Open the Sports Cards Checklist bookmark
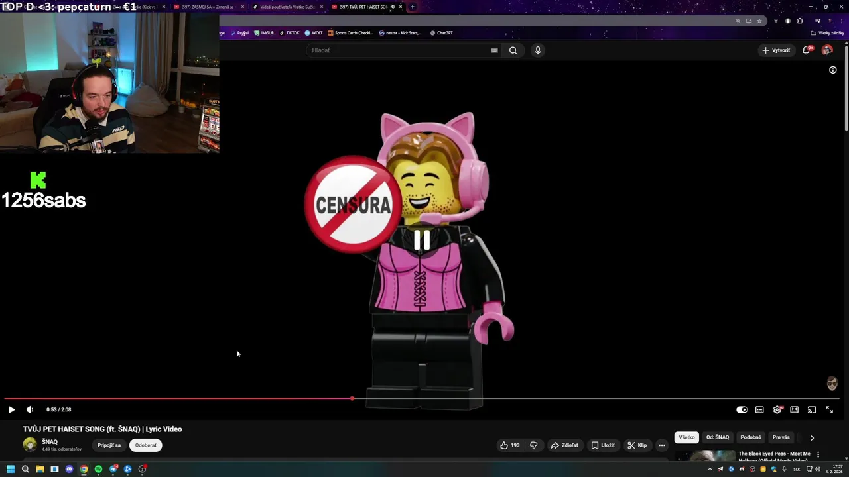The height and width of the screenshot is (477, 849). click(x=351, y=33)
